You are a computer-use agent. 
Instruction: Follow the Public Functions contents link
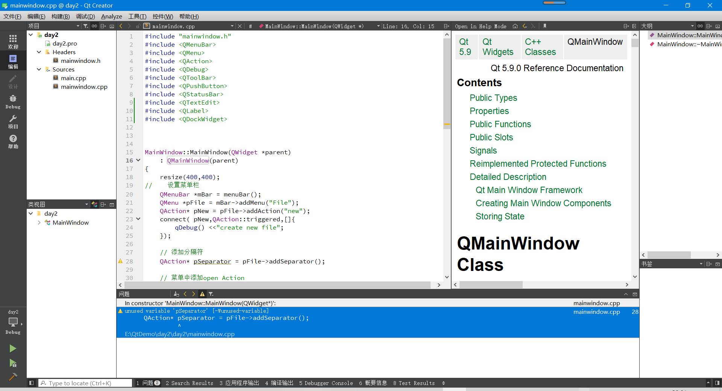(x=500, y=124)
